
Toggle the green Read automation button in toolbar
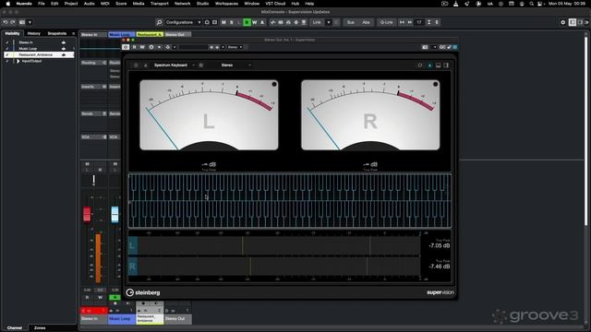[x=247, y=22]
